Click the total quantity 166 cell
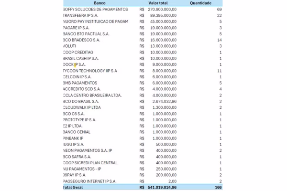This screenshot has width=287, height=191. tap(218, 187)
